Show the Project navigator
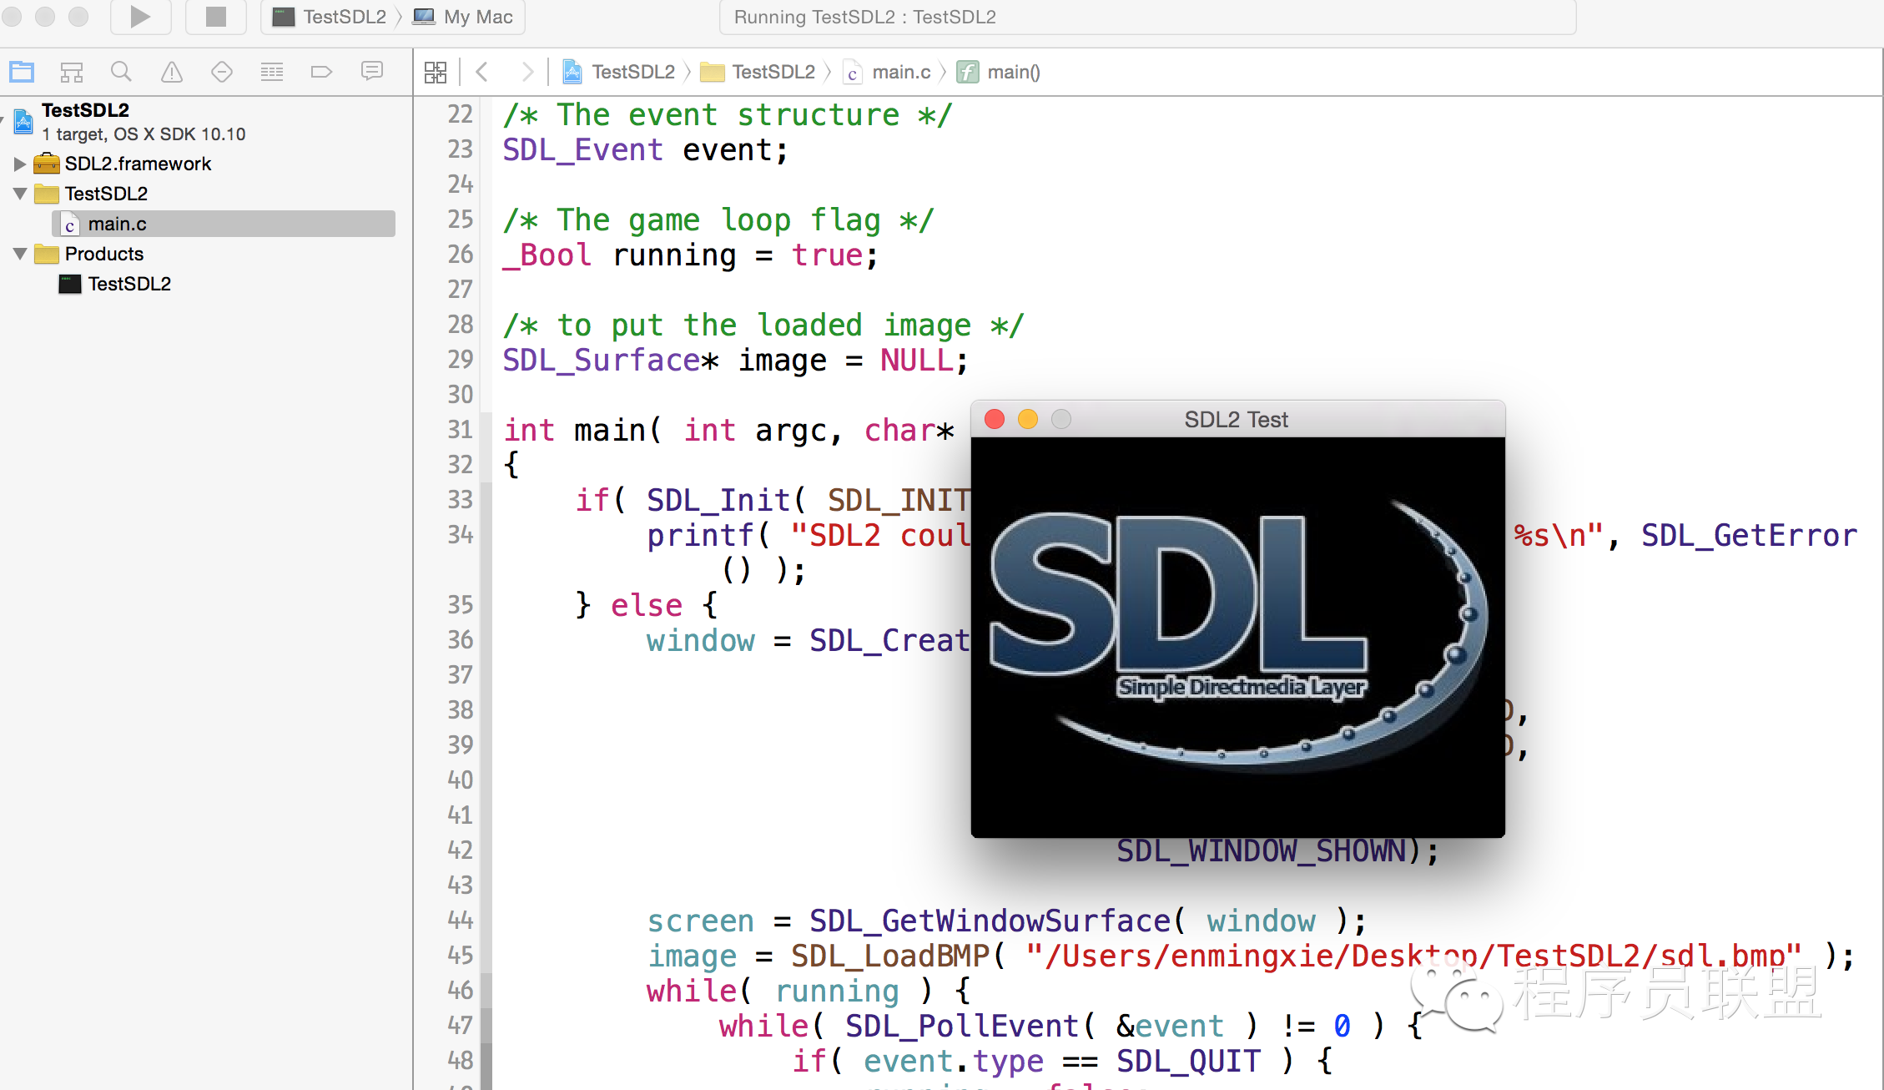The width and height of the screenshot is (1884, 1090). (22, 72)
